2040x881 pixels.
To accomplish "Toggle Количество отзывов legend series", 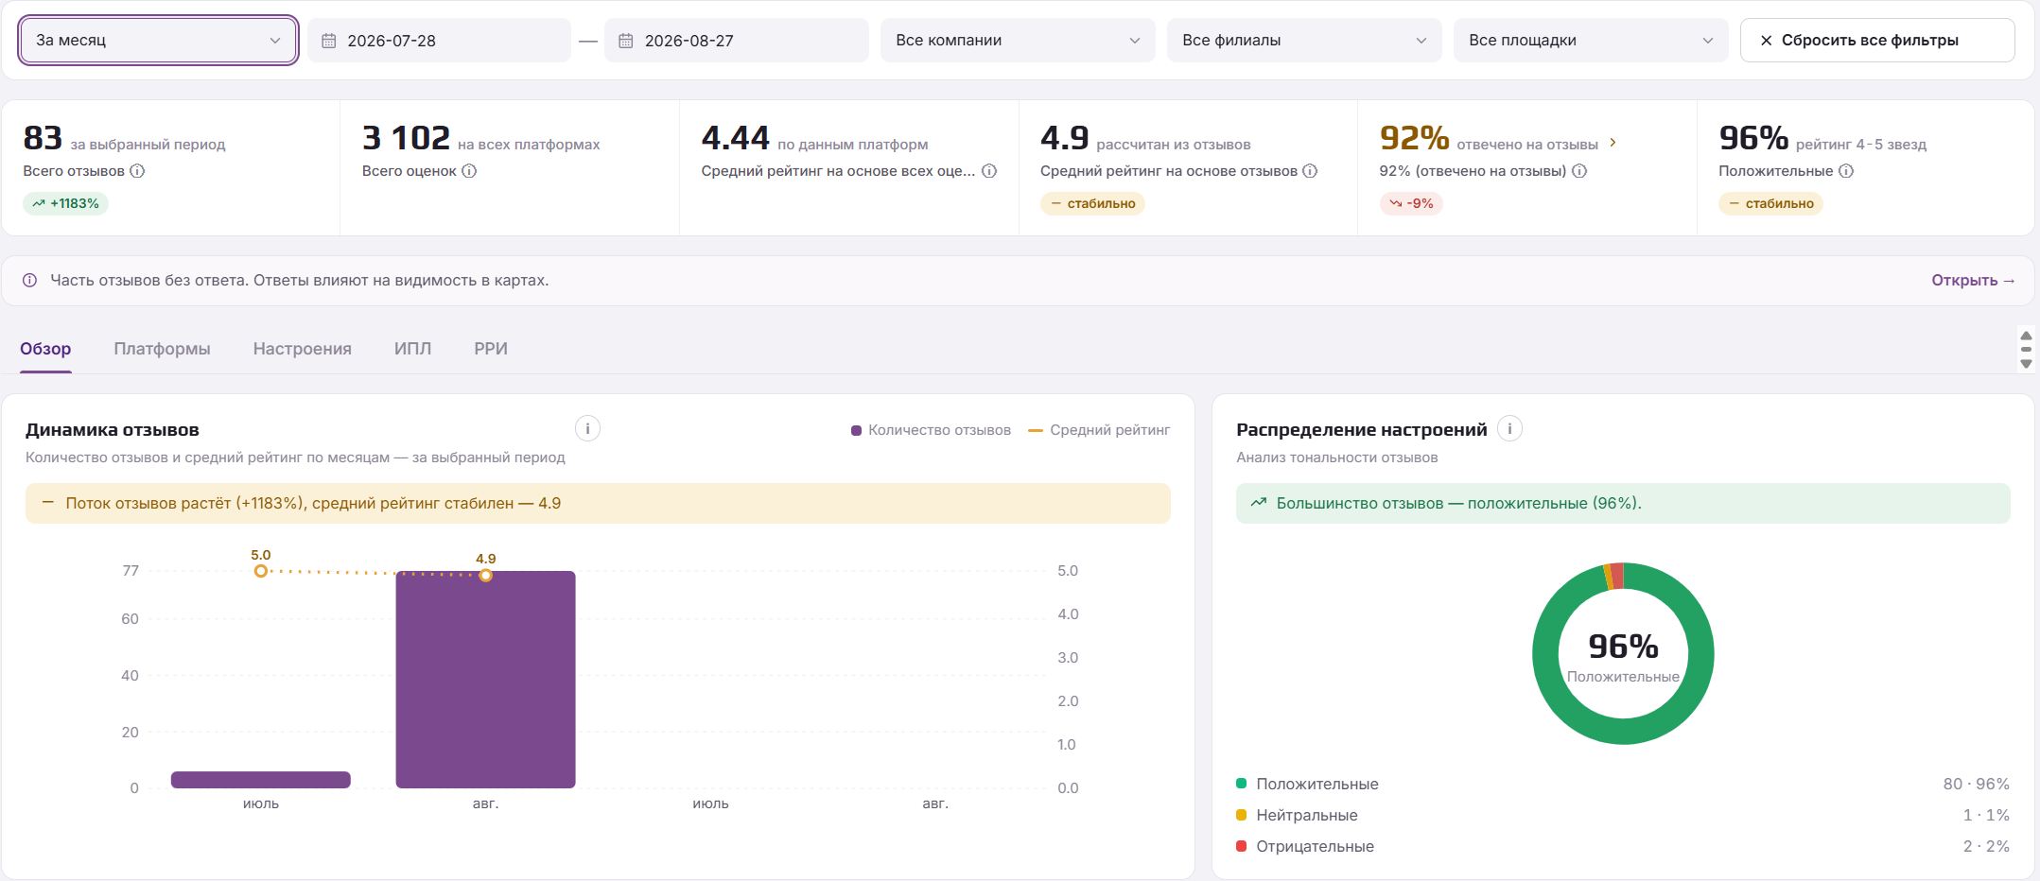I will 931,430.
